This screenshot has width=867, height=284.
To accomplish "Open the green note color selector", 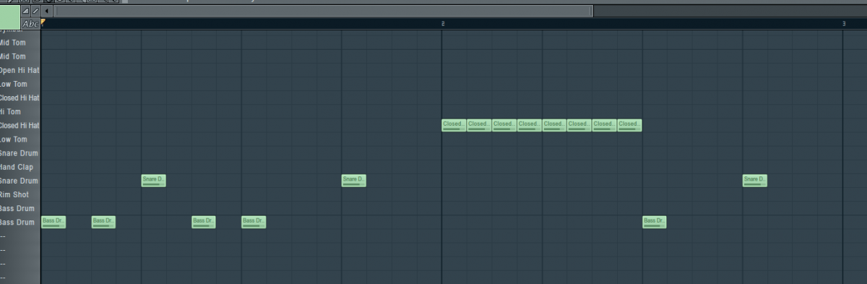I will [x=10, y=17].
